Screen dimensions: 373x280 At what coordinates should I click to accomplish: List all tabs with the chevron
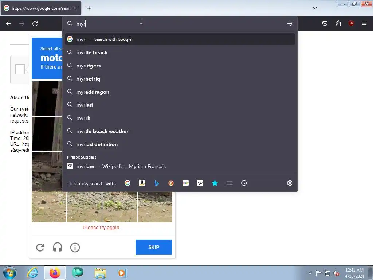pyautogui.click(x=314, y=8)
